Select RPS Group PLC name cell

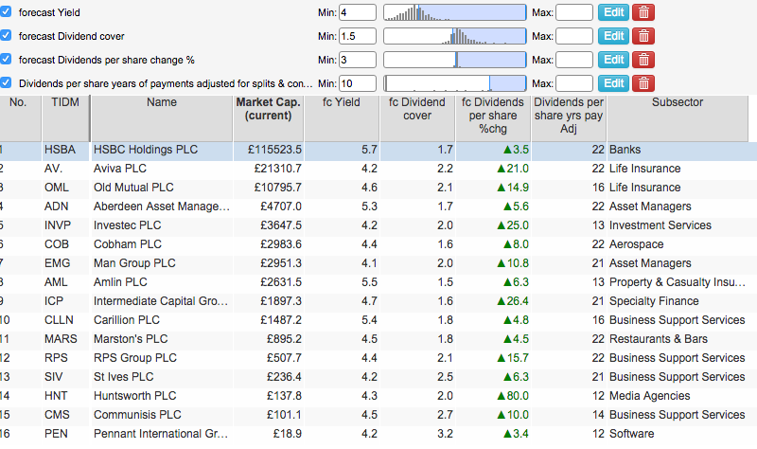162,358
